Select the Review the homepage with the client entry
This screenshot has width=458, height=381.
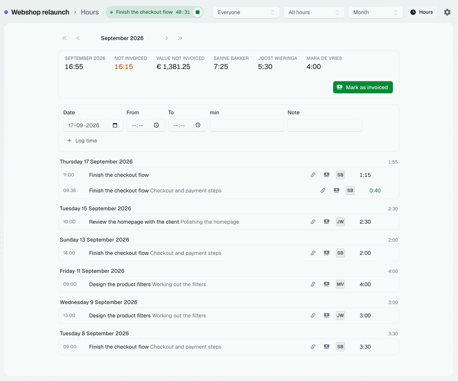pyautogui.click(x=229, y=222)
